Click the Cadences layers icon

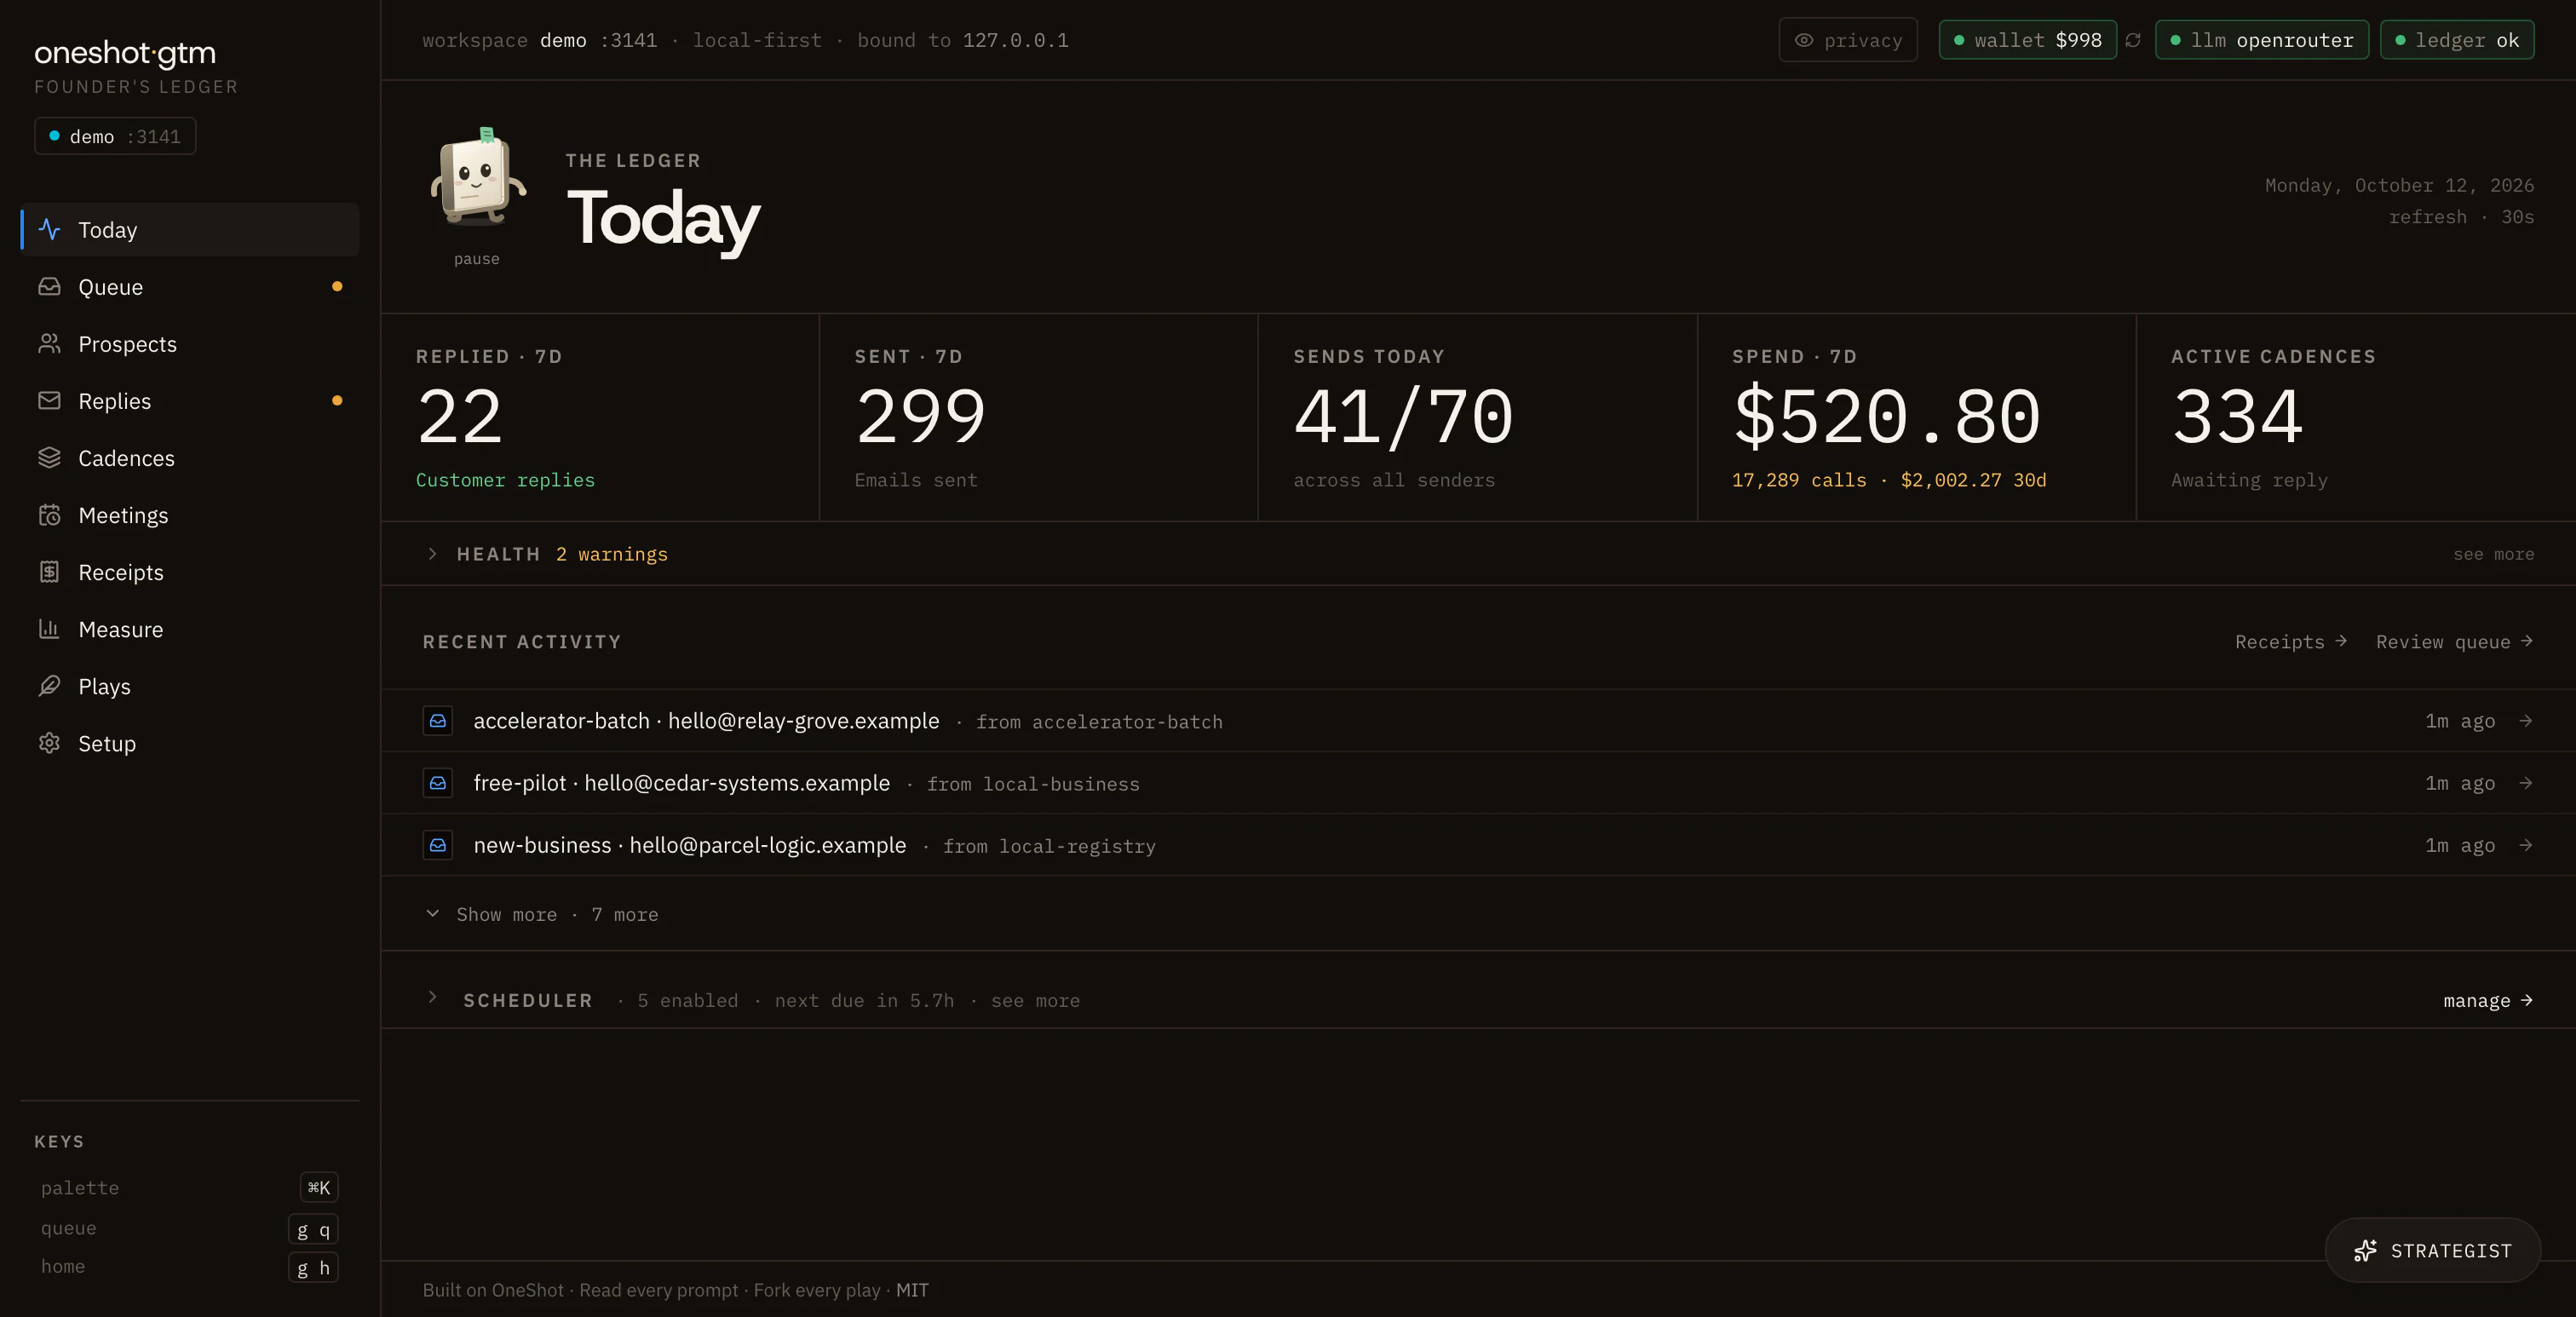point(49,457)
